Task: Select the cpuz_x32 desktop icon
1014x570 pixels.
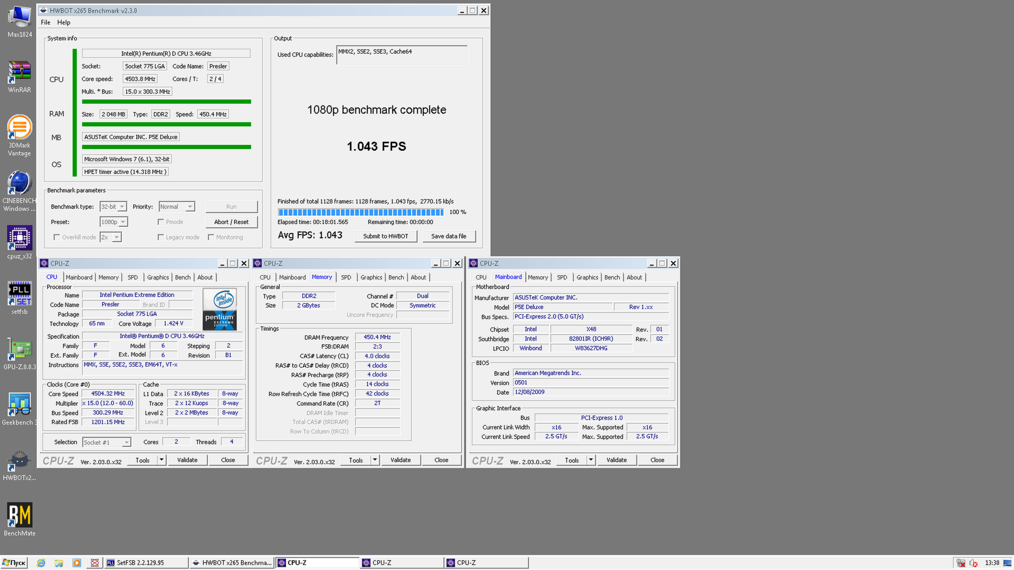Action: point(20,242)
